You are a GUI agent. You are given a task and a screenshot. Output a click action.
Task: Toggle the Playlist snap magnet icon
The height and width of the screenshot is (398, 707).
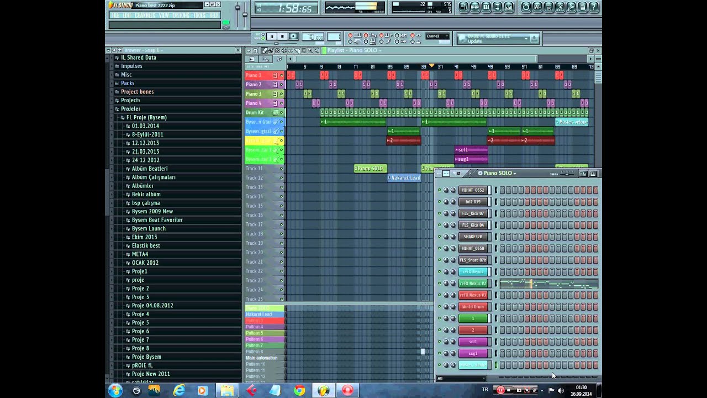[x=255, y=50]
